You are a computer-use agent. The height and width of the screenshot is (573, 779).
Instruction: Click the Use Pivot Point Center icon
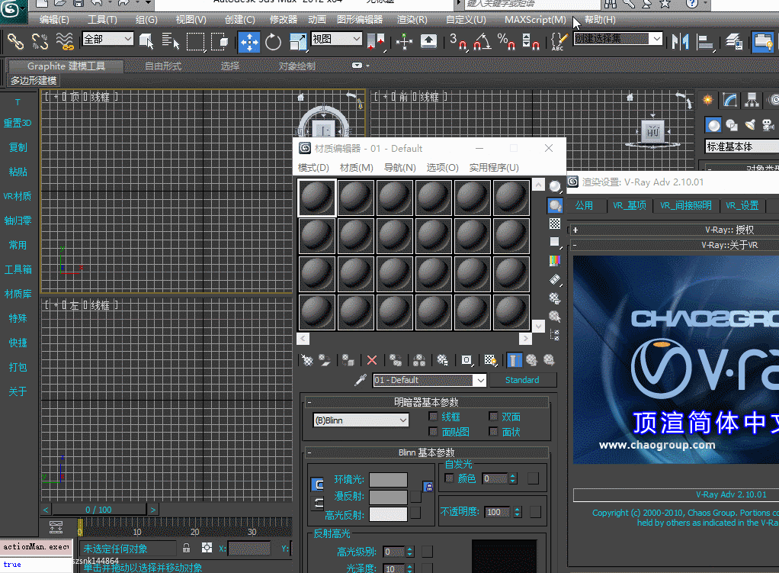376,42
